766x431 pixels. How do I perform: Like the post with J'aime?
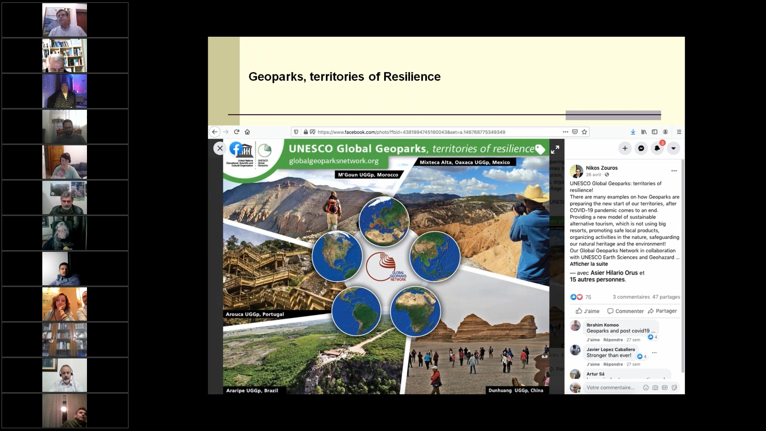pos(587,311)
